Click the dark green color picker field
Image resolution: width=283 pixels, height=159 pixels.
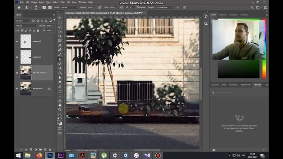[x=238, y=69]
